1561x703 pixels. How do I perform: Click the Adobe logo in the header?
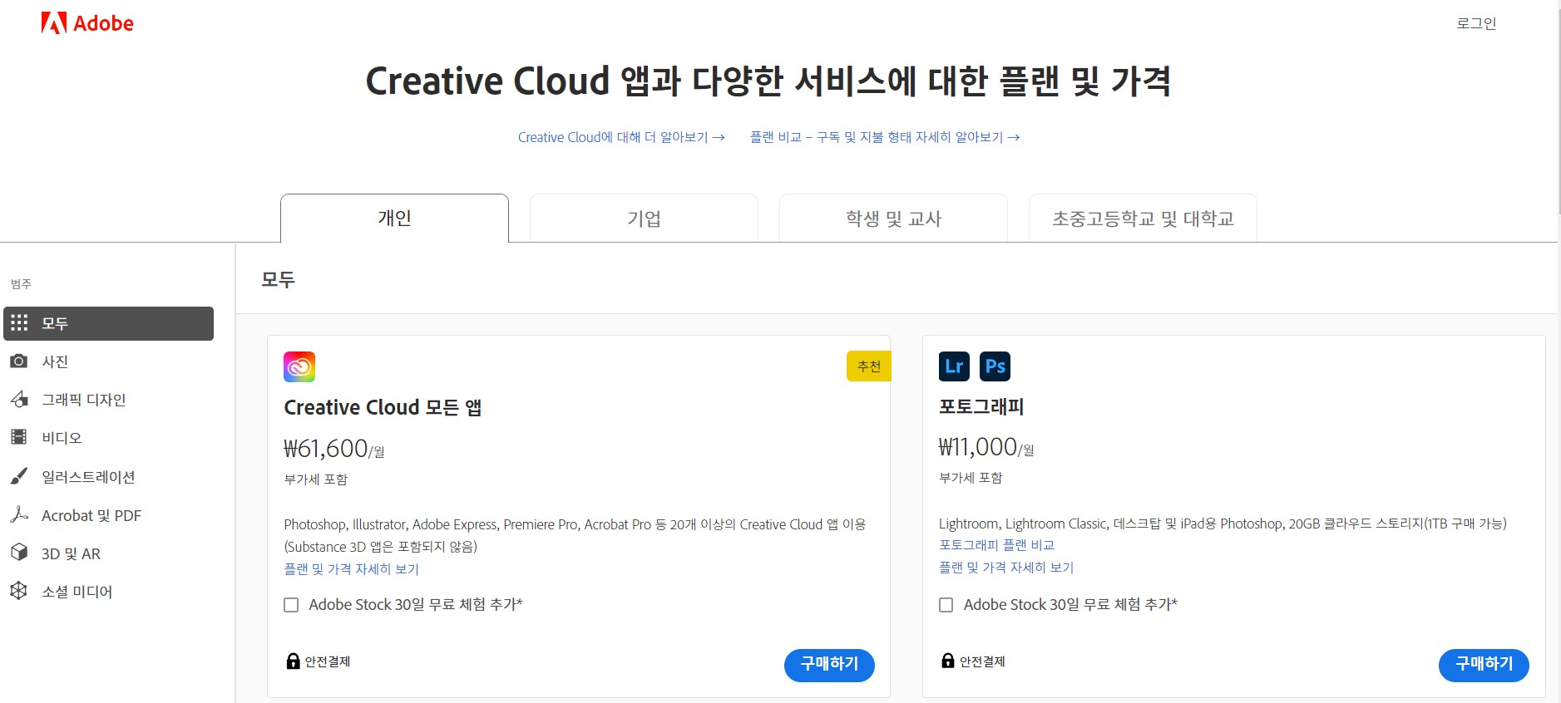(87, 23)
